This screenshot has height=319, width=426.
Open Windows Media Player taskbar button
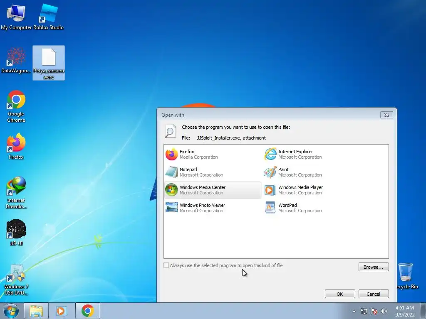click(62, 311)
